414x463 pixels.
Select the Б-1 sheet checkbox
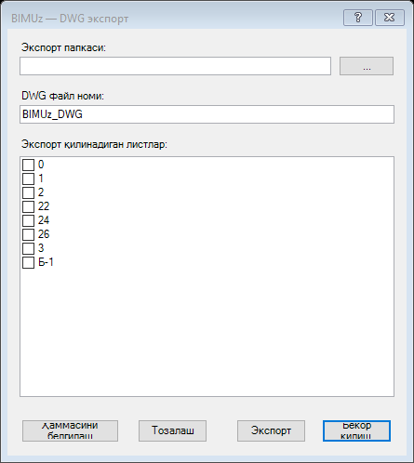coord(28,262)
